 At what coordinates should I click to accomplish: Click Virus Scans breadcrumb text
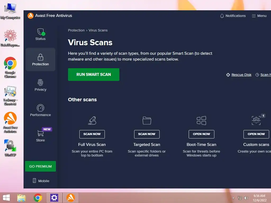pyautogui.click(x=98, y=30)
